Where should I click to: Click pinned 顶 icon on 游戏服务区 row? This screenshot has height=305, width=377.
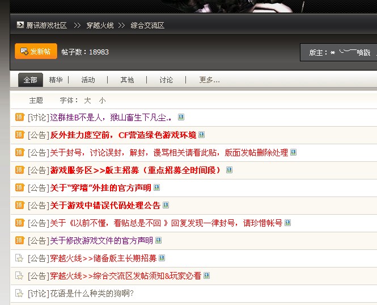[20, 170]
